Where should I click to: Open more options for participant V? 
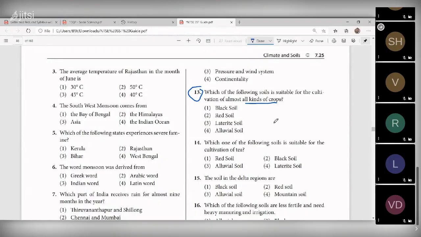pyautogui.click(x=379, y=98)
